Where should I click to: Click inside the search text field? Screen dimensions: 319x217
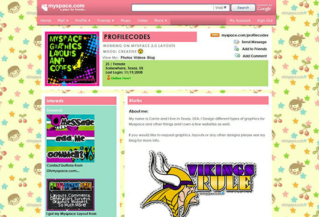coord(172,8)
